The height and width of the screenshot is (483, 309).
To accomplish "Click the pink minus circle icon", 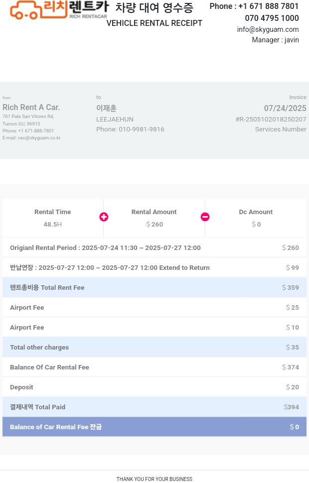I will coord(205,217).
